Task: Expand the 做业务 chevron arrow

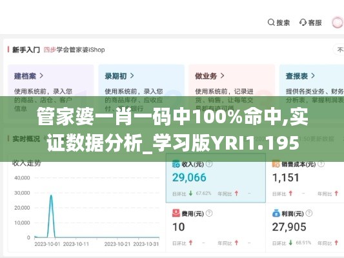Action: click(x=222, y=76)
